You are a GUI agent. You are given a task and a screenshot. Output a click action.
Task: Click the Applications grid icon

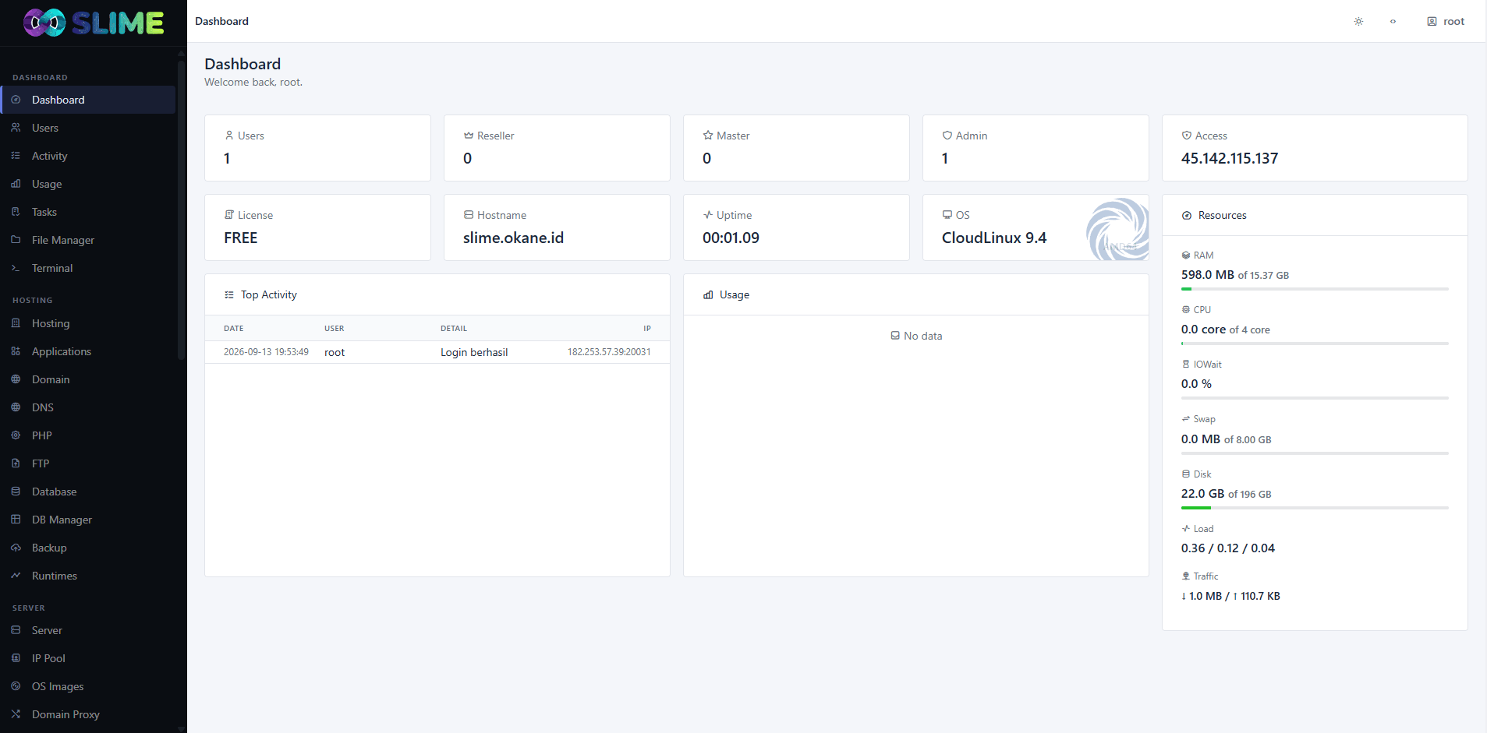pos(16,351)
